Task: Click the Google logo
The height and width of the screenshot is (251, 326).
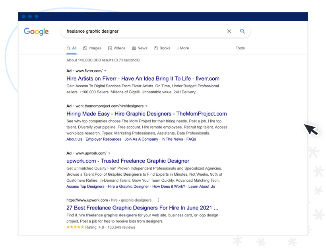Action: coord(36,31)
